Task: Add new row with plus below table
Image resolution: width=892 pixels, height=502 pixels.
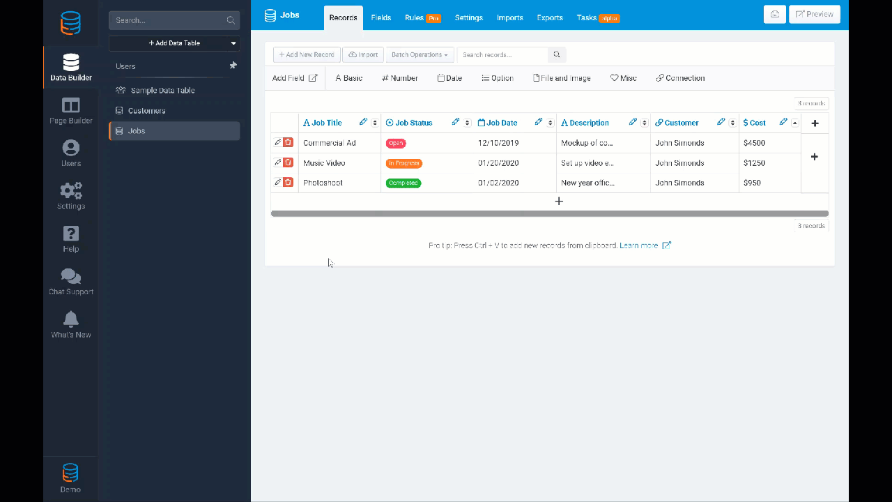Action: (558, 201)
